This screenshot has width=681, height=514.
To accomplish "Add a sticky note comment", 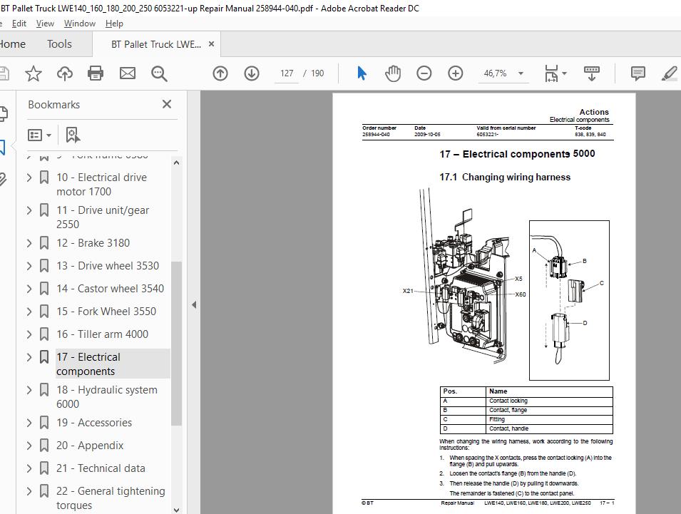I will 638,73.
